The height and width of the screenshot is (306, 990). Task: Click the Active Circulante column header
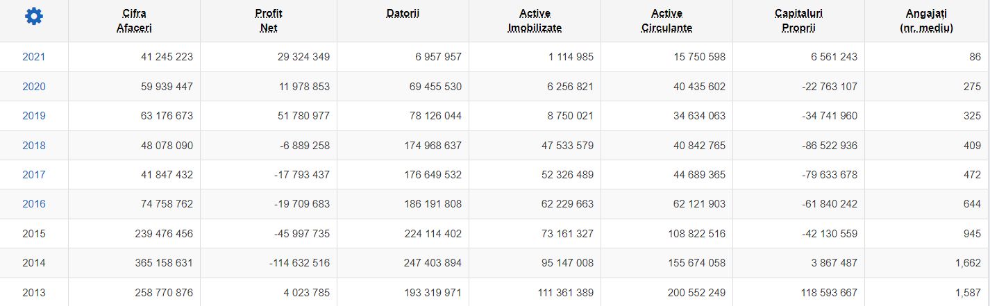(666, 21)
